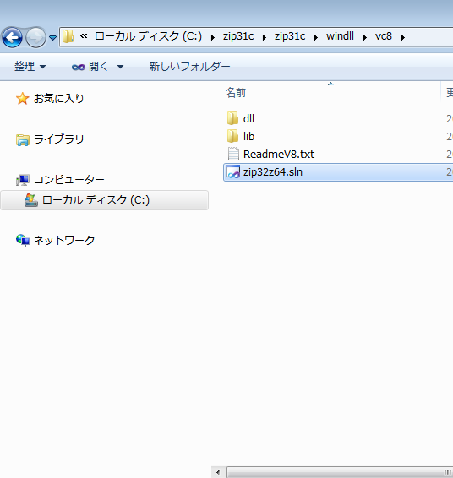
Task: Go back with the blue Back arrow
Action: point(12,37)
